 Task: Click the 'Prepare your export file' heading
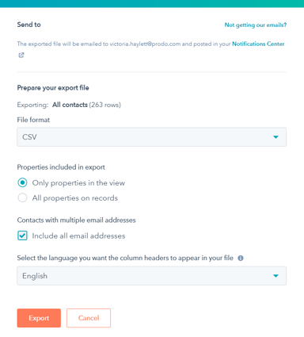pyautogui.click(x=53, y=88)
